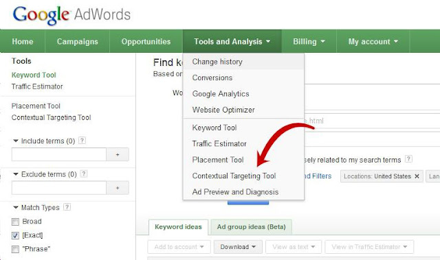Open help icon next to Include terms
This screenshot has height=260, width=440.
(x=82, y=140)
